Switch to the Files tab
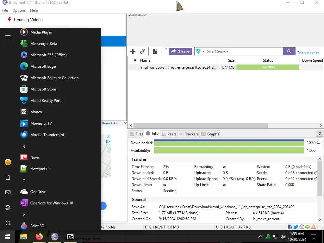The height and width of the screenshot is (243, 324). point(136,134)
